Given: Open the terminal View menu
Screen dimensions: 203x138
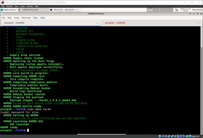Looking at the screenshot, I should (17, 18).
